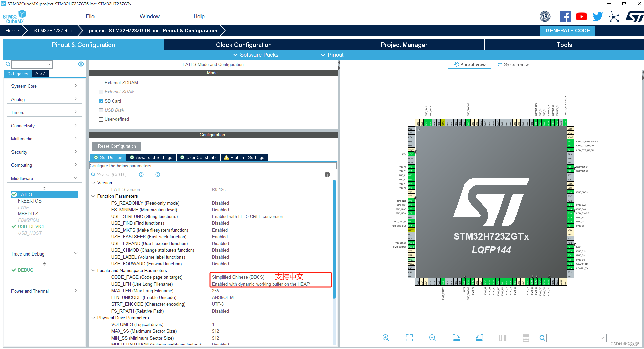Rotate the chip view counter-clockwise icon
Viewport: 644px width, 349px height.
[x=479, y=338]
